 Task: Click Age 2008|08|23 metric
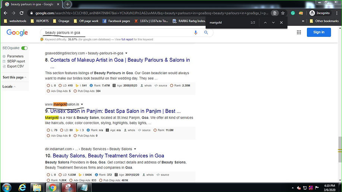pyautogui.click(x=125, y=85)
